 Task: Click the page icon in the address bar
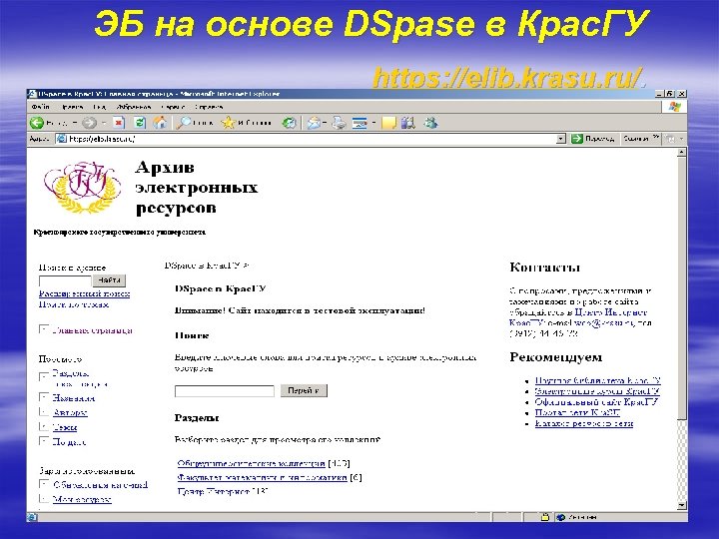tap(62, 139)
